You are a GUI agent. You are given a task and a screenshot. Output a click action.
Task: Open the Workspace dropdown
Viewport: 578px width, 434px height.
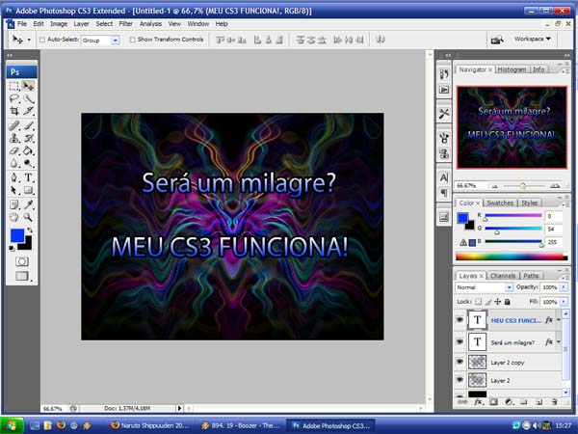[533, 39]
